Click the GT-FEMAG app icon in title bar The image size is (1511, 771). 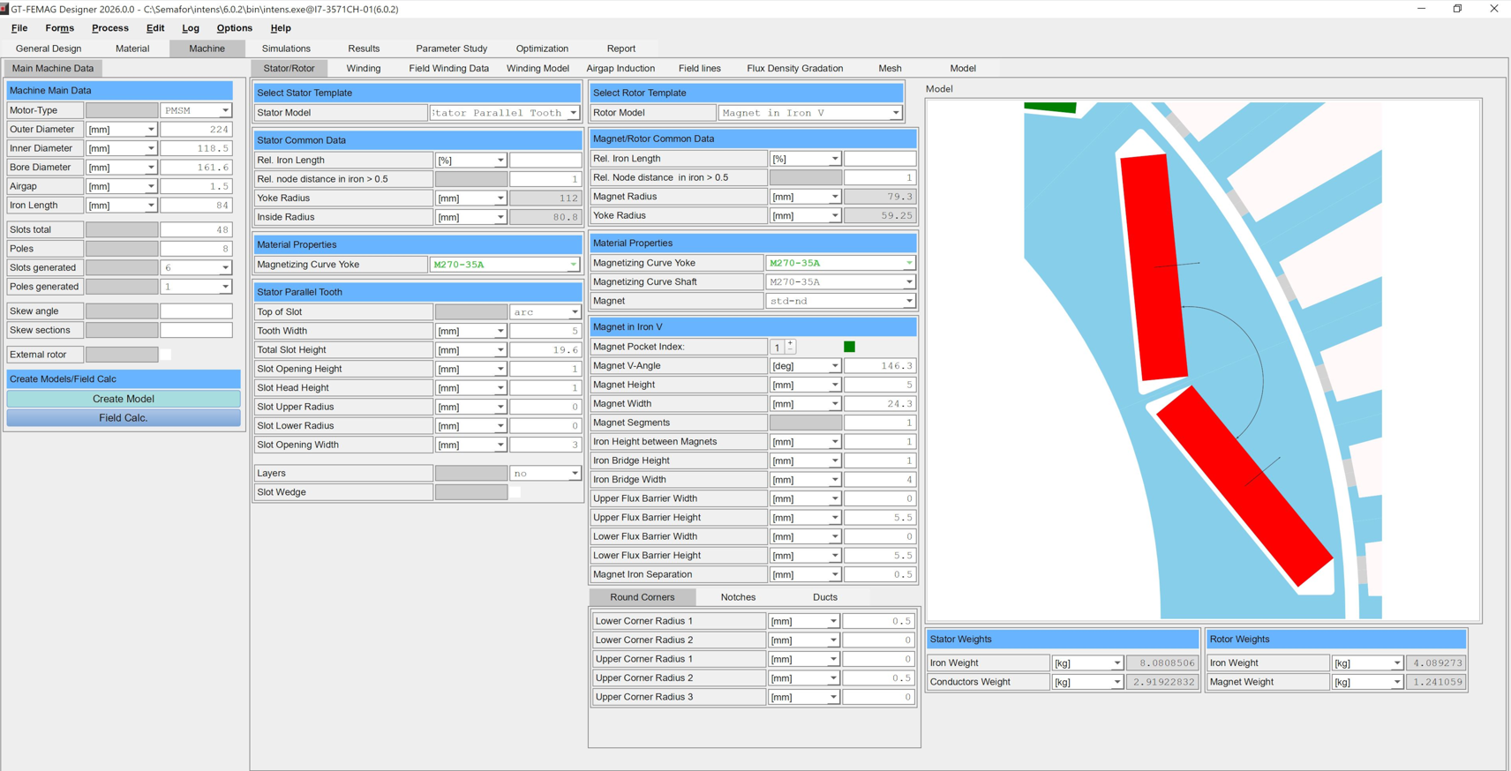click(4, 9)
